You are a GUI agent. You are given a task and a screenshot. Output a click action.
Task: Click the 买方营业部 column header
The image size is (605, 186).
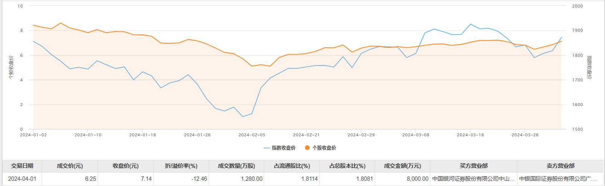coord(474,166)
